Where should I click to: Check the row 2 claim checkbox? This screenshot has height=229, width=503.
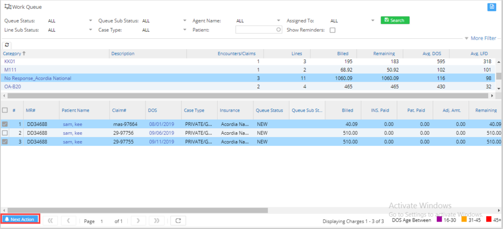5,133
